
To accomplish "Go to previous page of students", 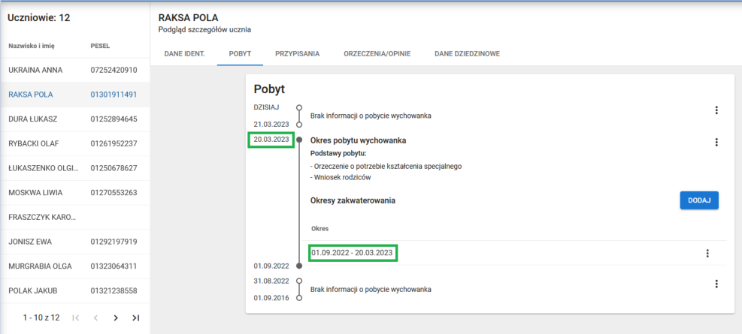I will tap(95, 318).
